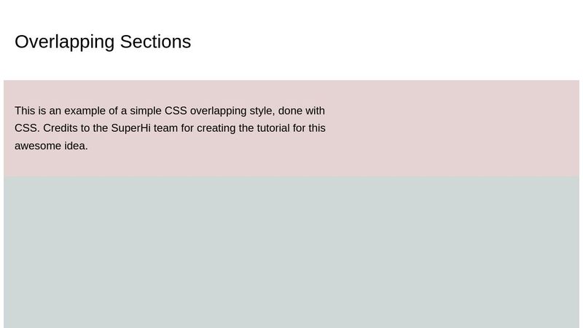
Task: Click the word "Overlapping" in the title
Action: [x=64, y=42]
